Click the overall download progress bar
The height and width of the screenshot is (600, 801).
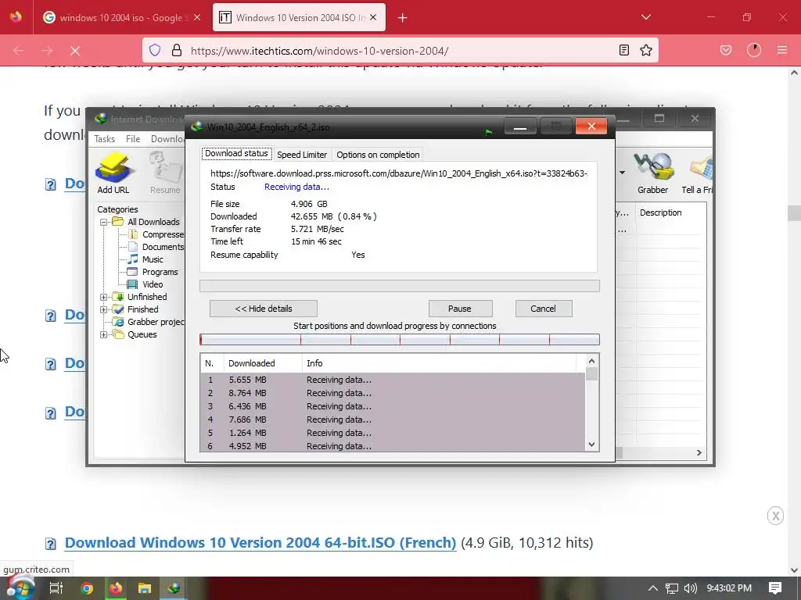pyautogui.click(x=400, y=286)
